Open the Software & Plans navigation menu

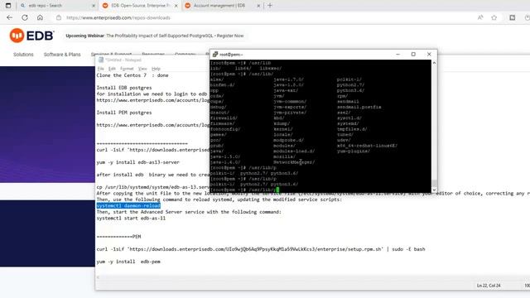[62, 55]
